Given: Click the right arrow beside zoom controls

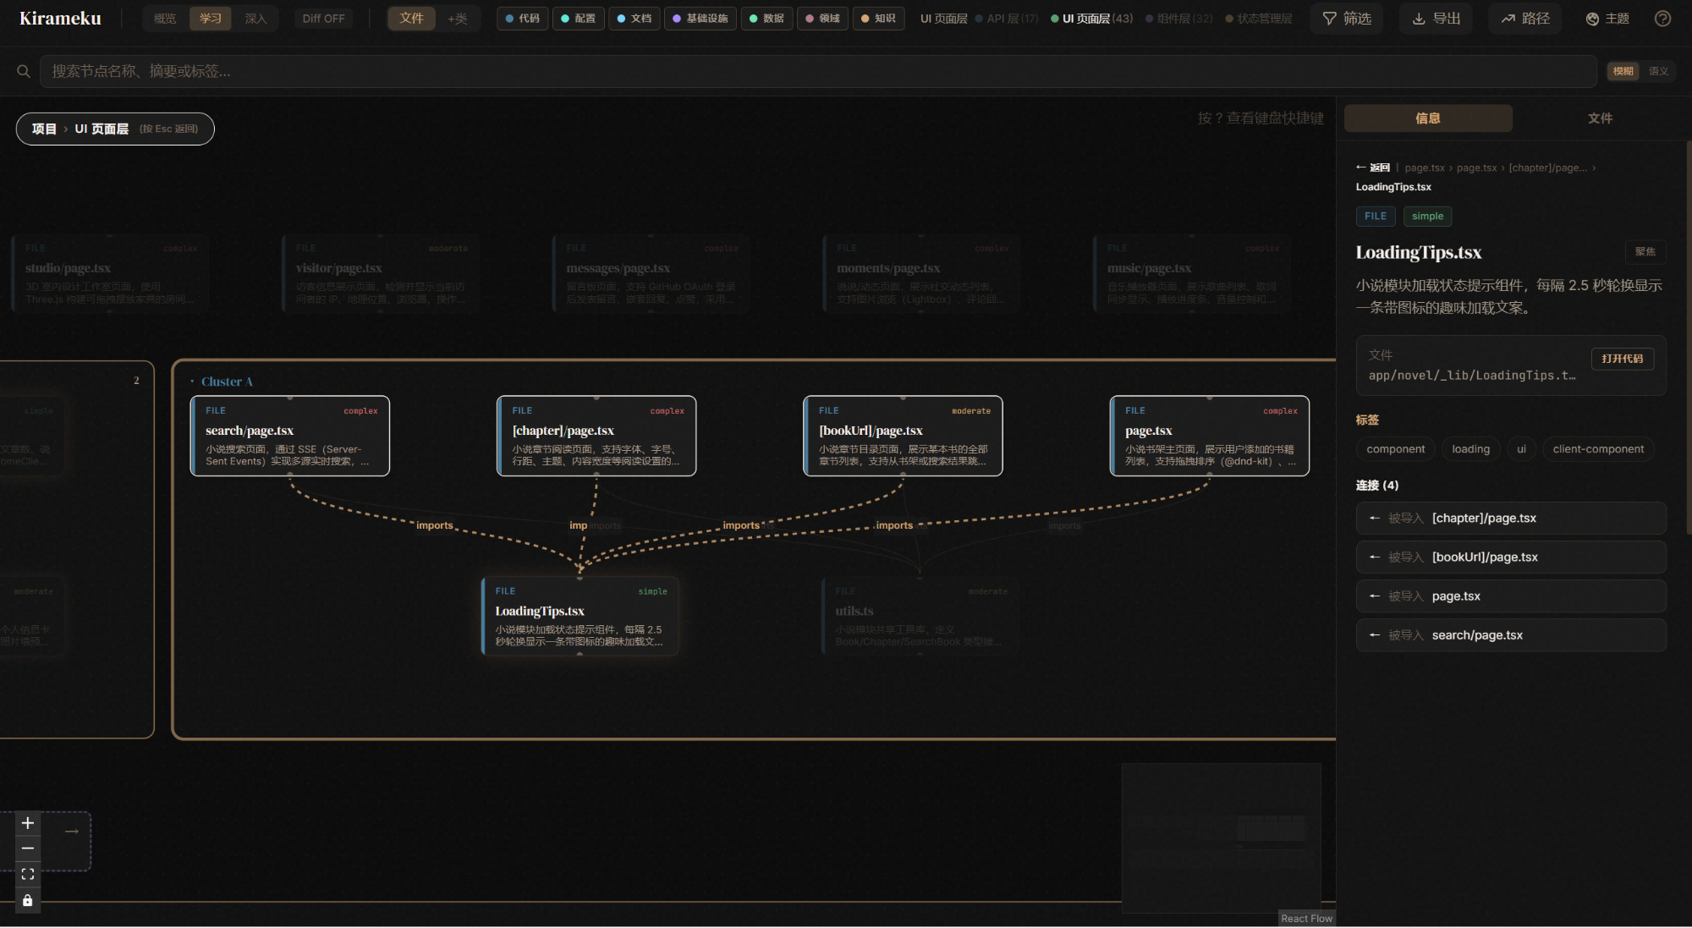Looking at the screenshot, I should pyautogui.click(x=72, y=832).
